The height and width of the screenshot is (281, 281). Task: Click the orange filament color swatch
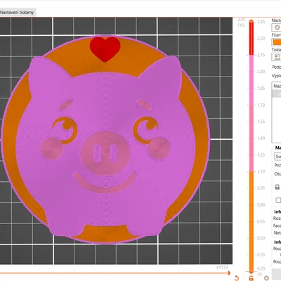pyautogui.click(x=277, y=42)
